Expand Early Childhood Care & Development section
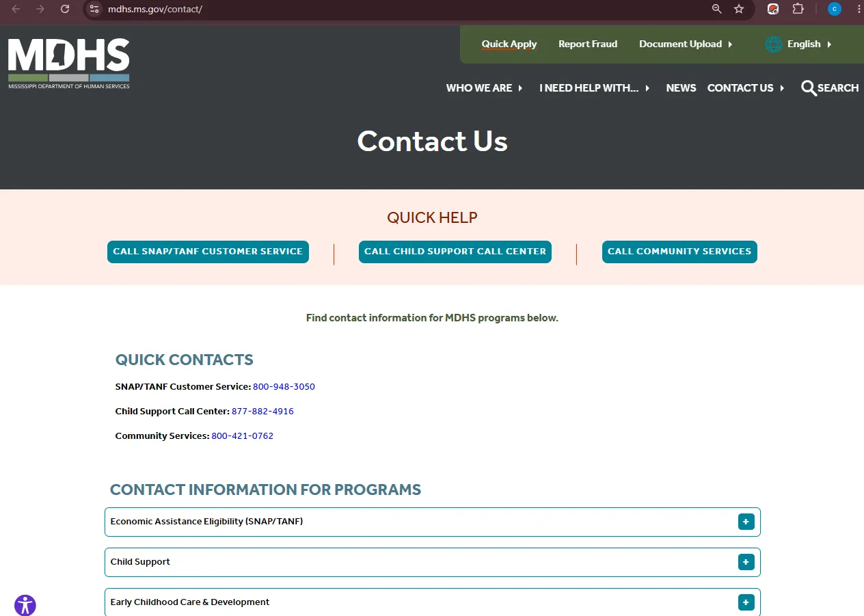Viewport: 864px width, 616px height. click(432, 602)
